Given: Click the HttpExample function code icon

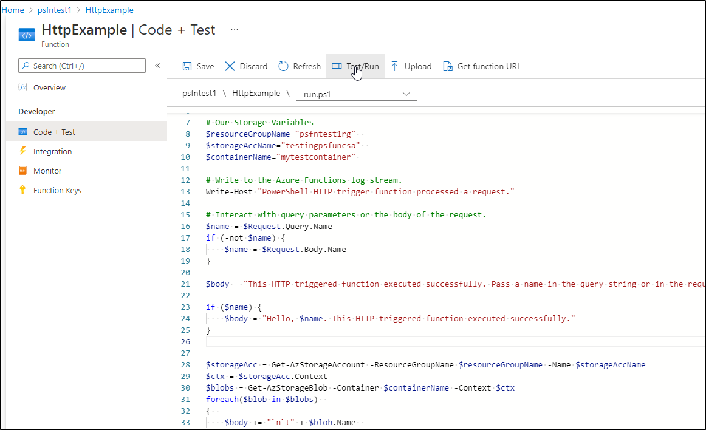Looking at the screenshot, I should pyautogui.click(x=27, y=35).
